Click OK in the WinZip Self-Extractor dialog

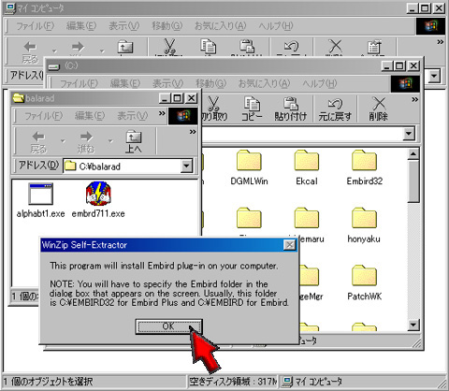coord(168,326)
